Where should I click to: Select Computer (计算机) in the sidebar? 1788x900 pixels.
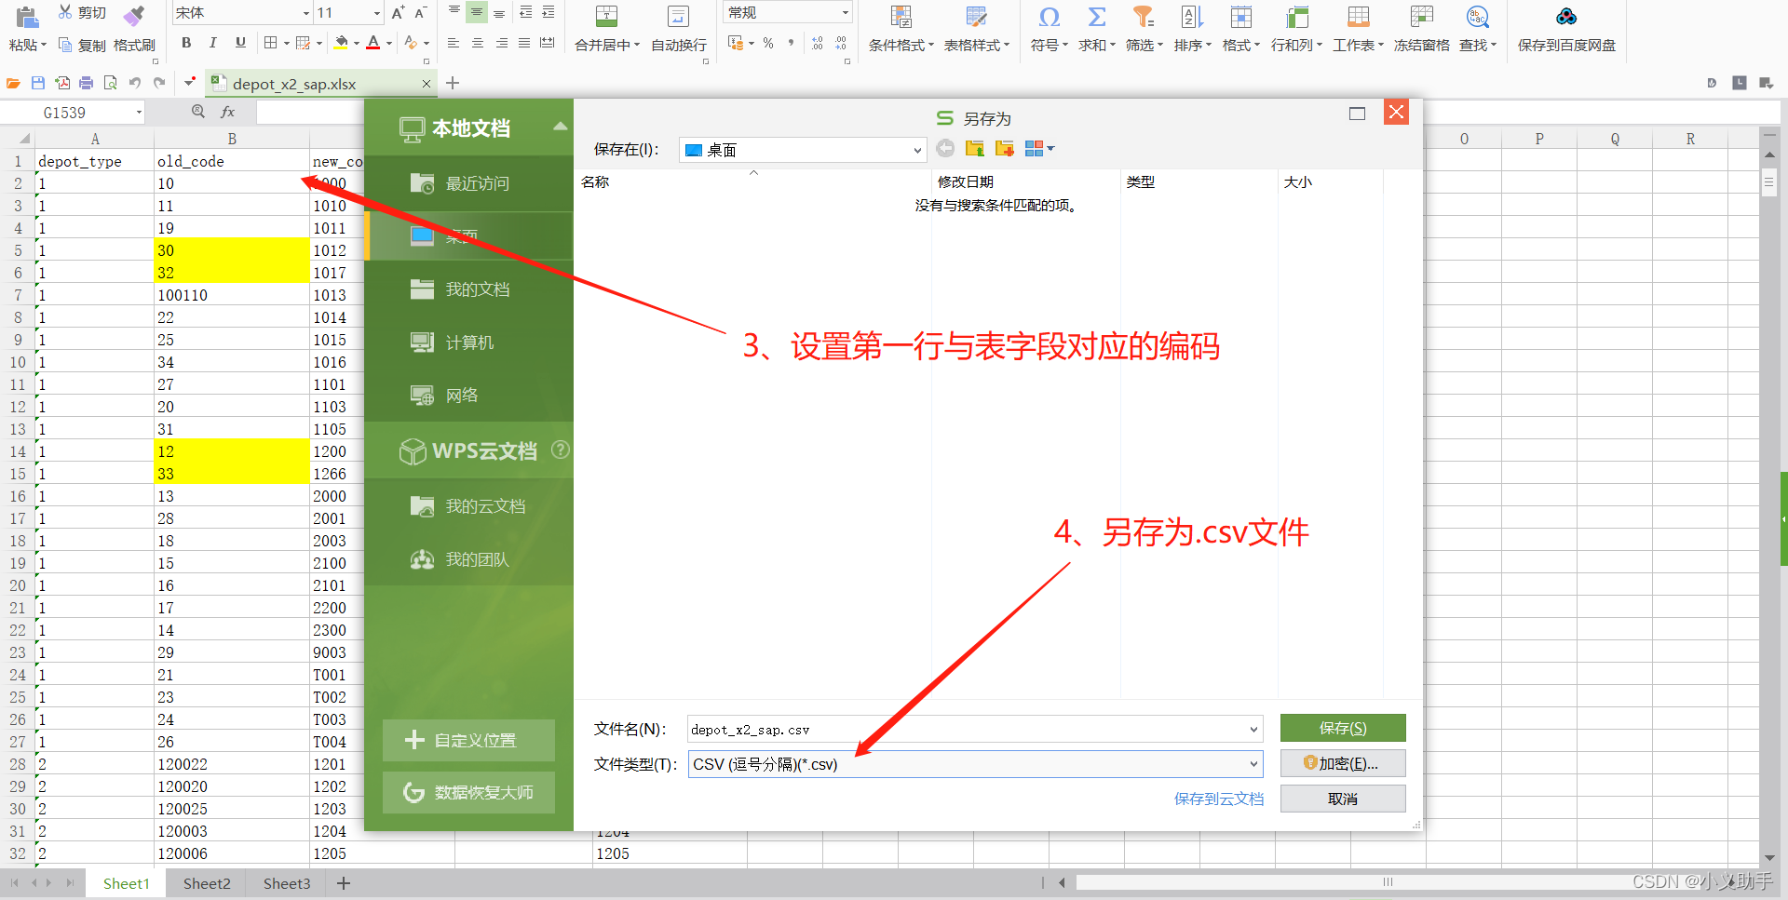pos(468,343)
